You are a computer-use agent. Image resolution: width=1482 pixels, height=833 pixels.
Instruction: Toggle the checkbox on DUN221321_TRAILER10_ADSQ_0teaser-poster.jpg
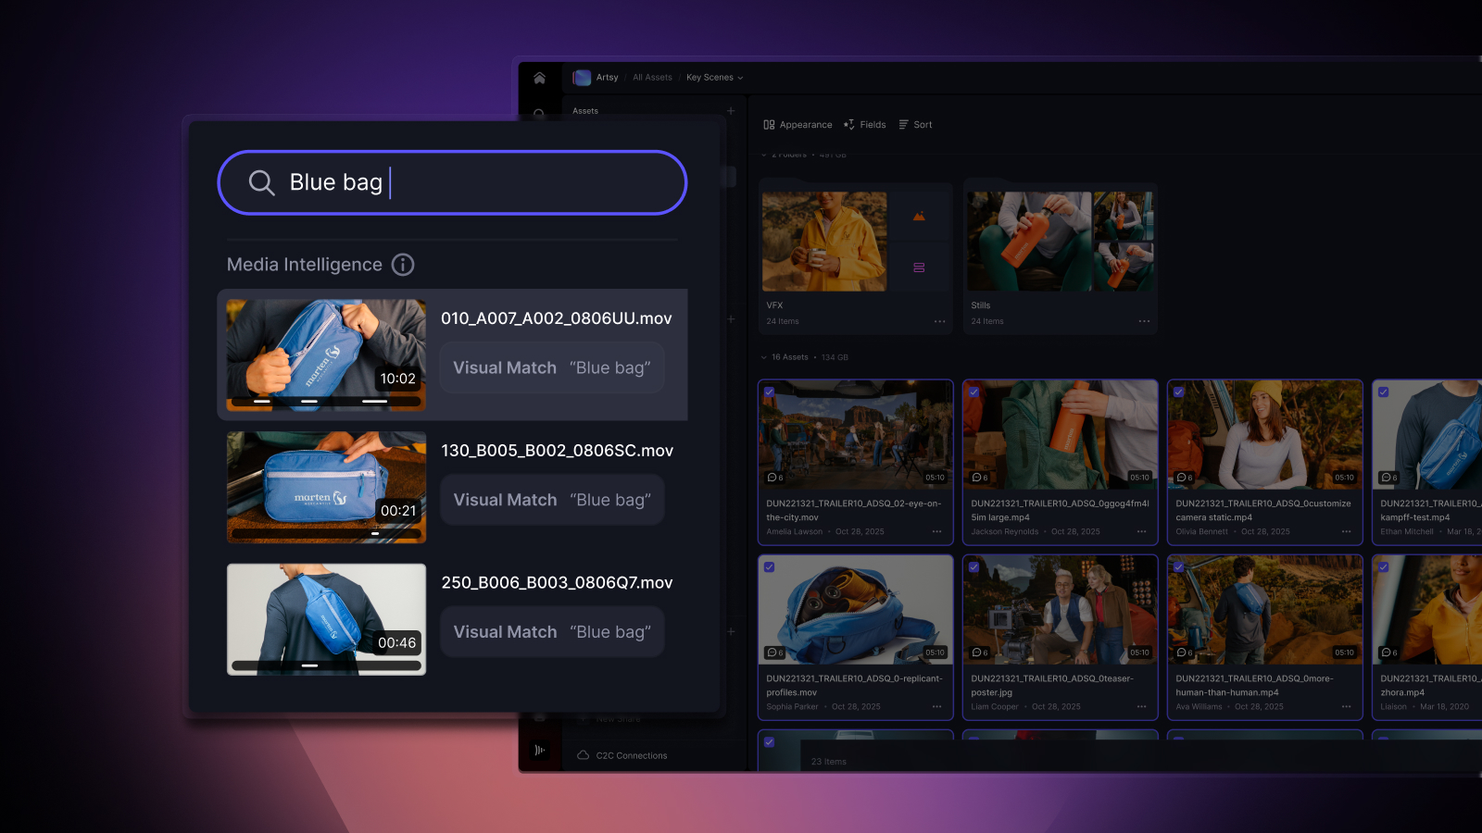tap(973, 567)
